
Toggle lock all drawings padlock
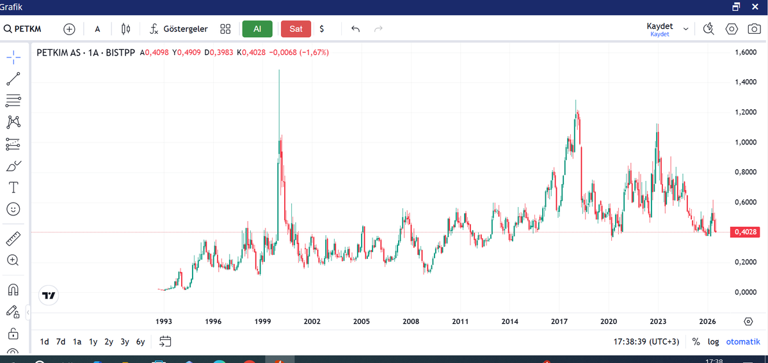(13, 333)
